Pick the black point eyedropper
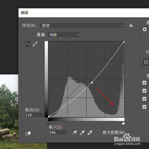This screenshot has height=149, width=149. [74, 133]
